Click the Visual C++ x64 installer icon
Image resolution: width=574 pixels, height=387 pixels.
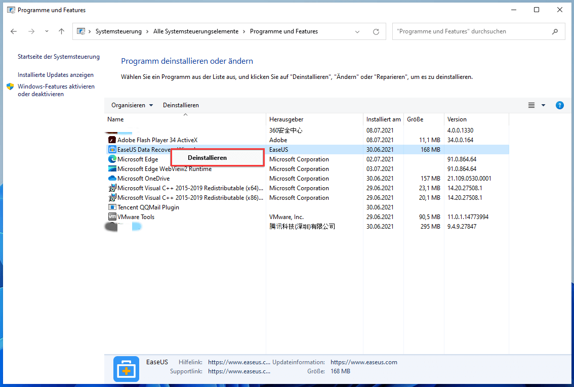point(112,188)
